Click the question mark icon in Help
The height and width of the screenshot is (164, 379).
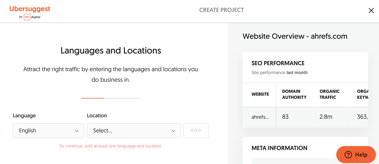pos(348,155)
